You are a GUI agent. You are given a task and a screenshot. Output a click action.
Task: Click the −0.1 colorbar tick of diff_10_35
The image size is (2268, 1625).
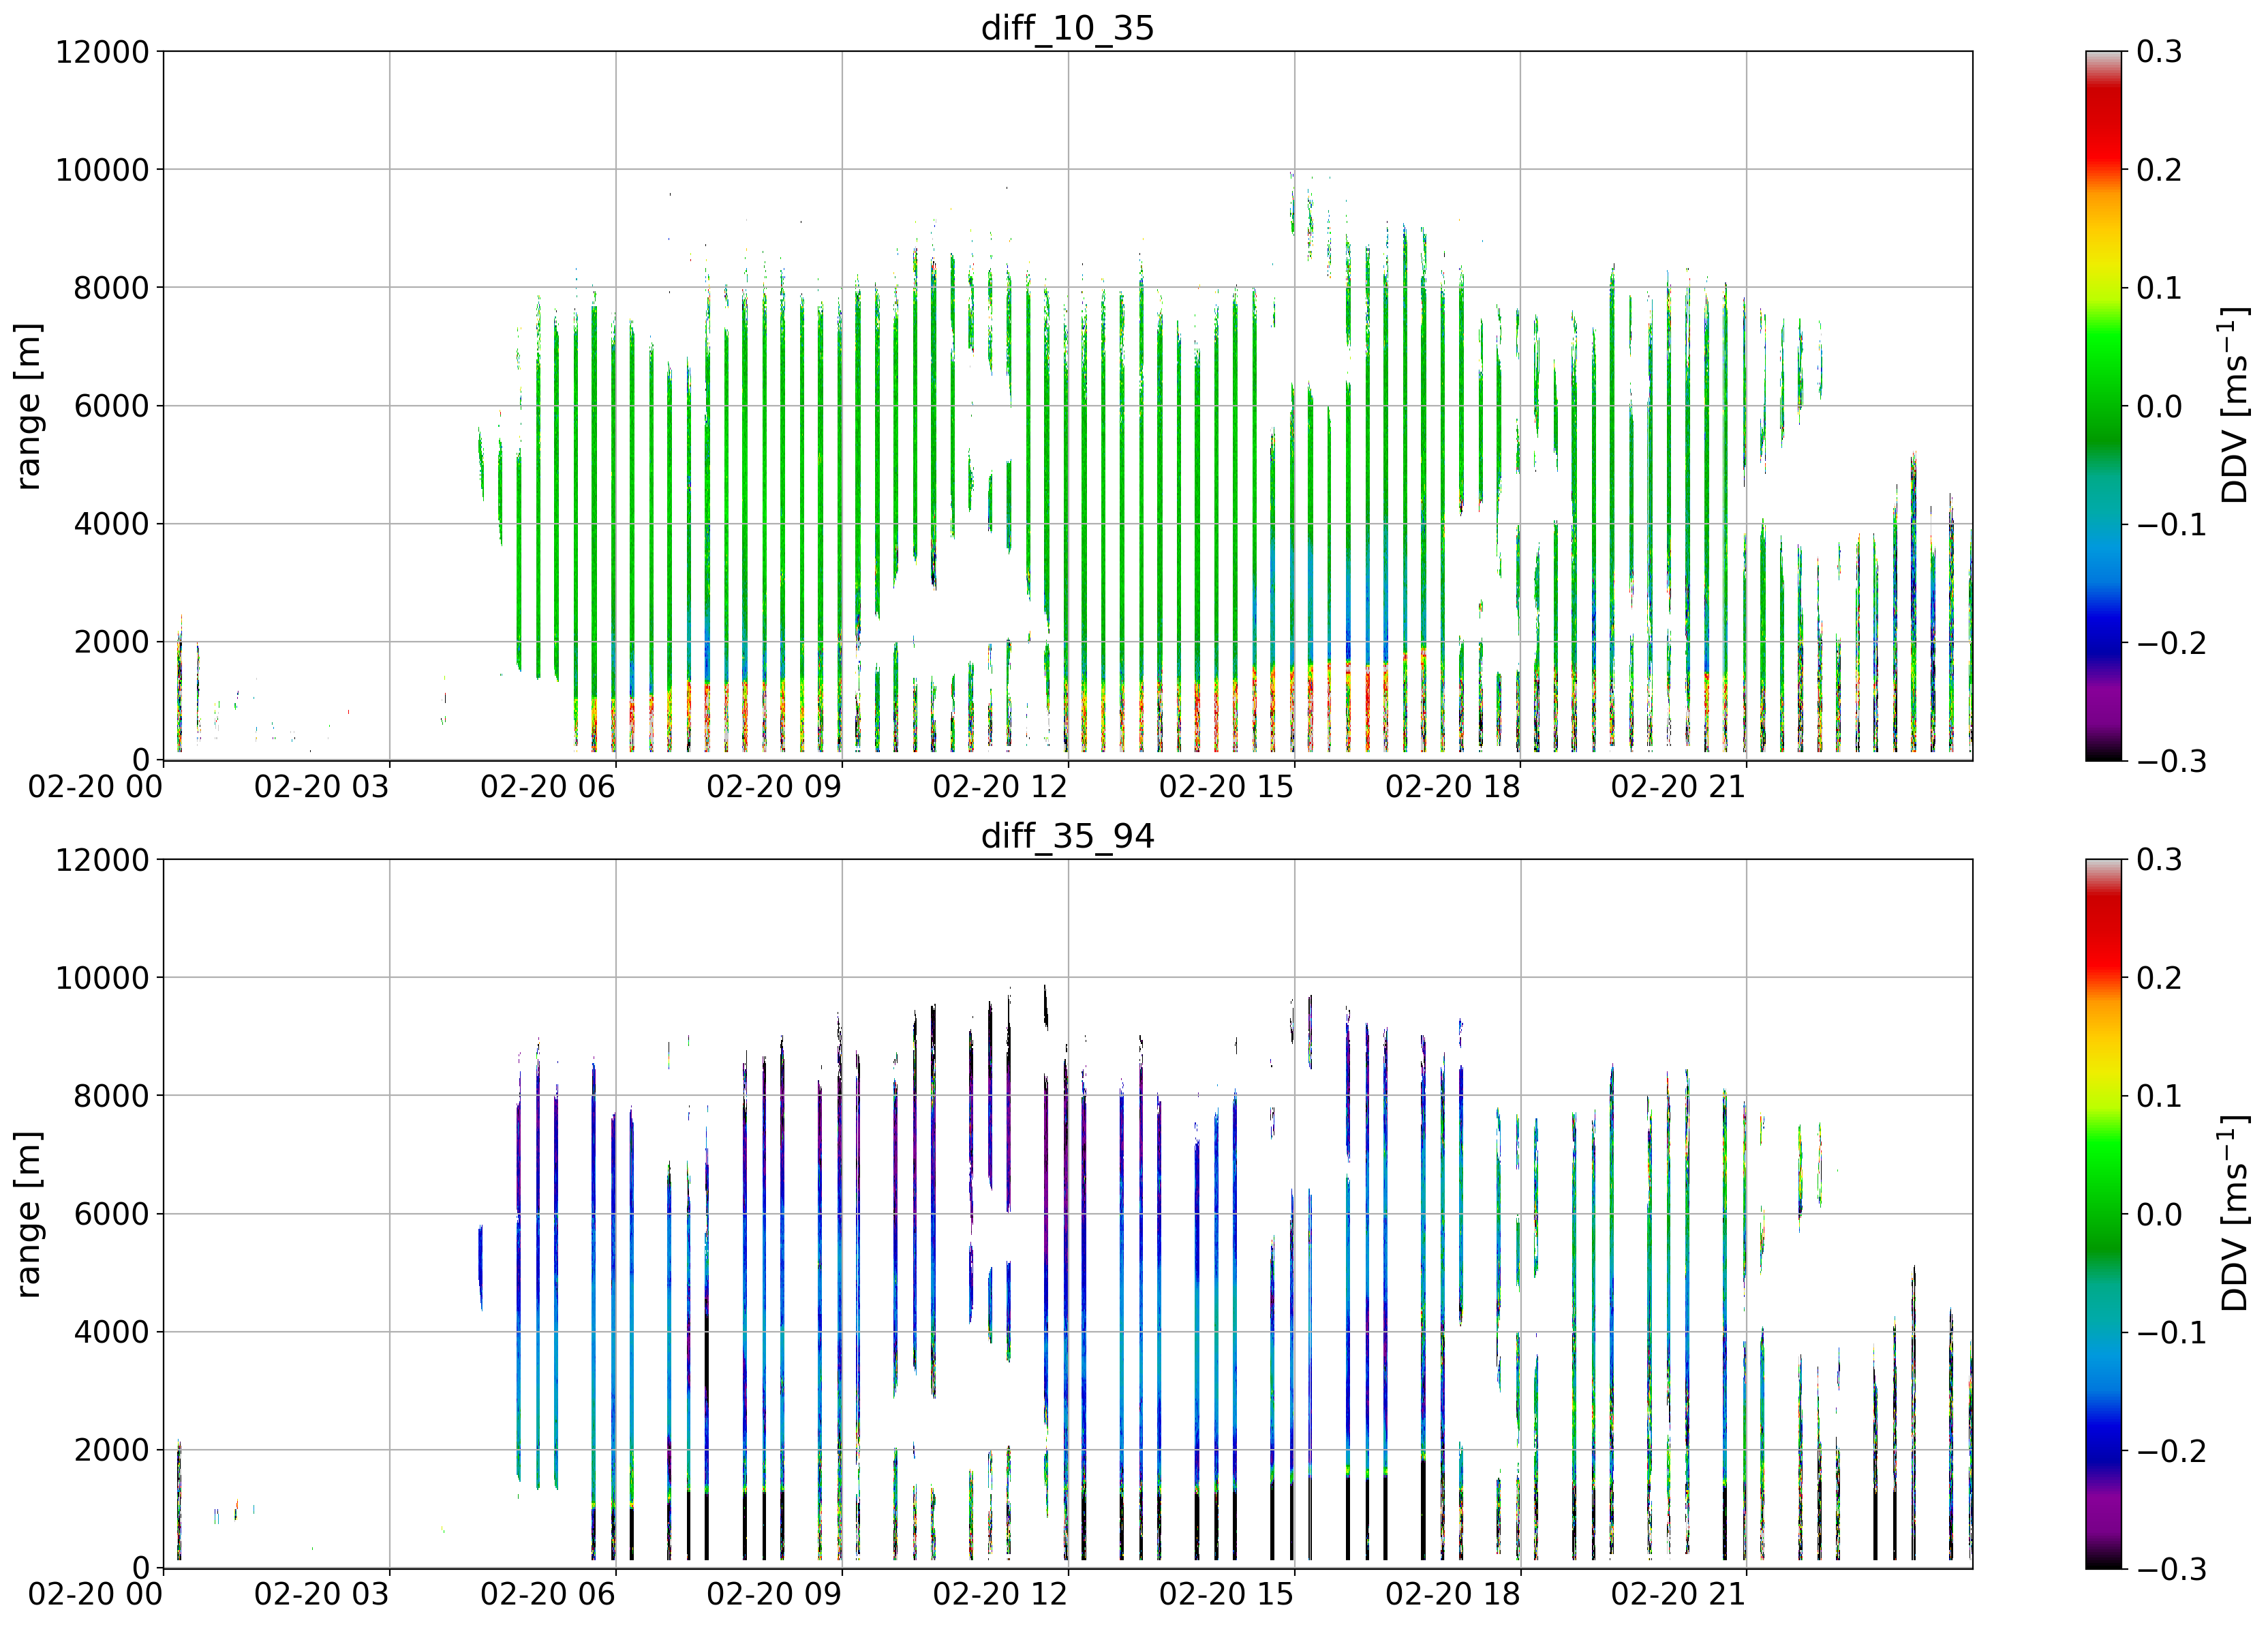(2171, 524)
